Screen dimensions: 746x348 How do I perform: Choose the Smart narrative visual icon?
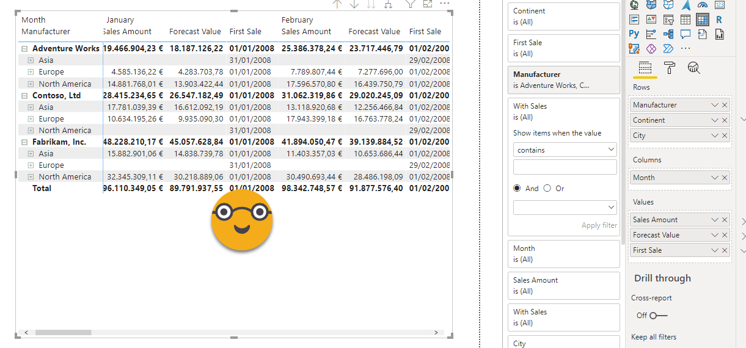703,34
